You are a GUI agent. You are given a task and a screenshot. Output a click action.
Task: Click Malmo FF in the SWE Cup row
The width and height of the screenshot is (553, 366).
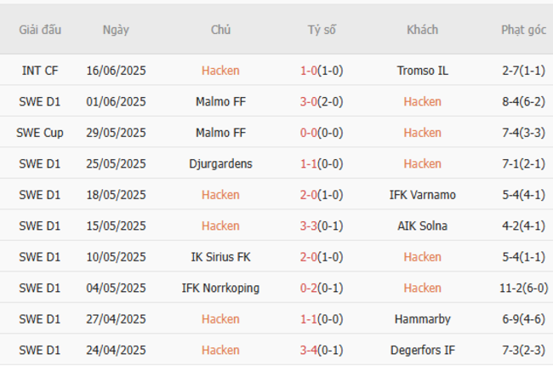(220, 133)
